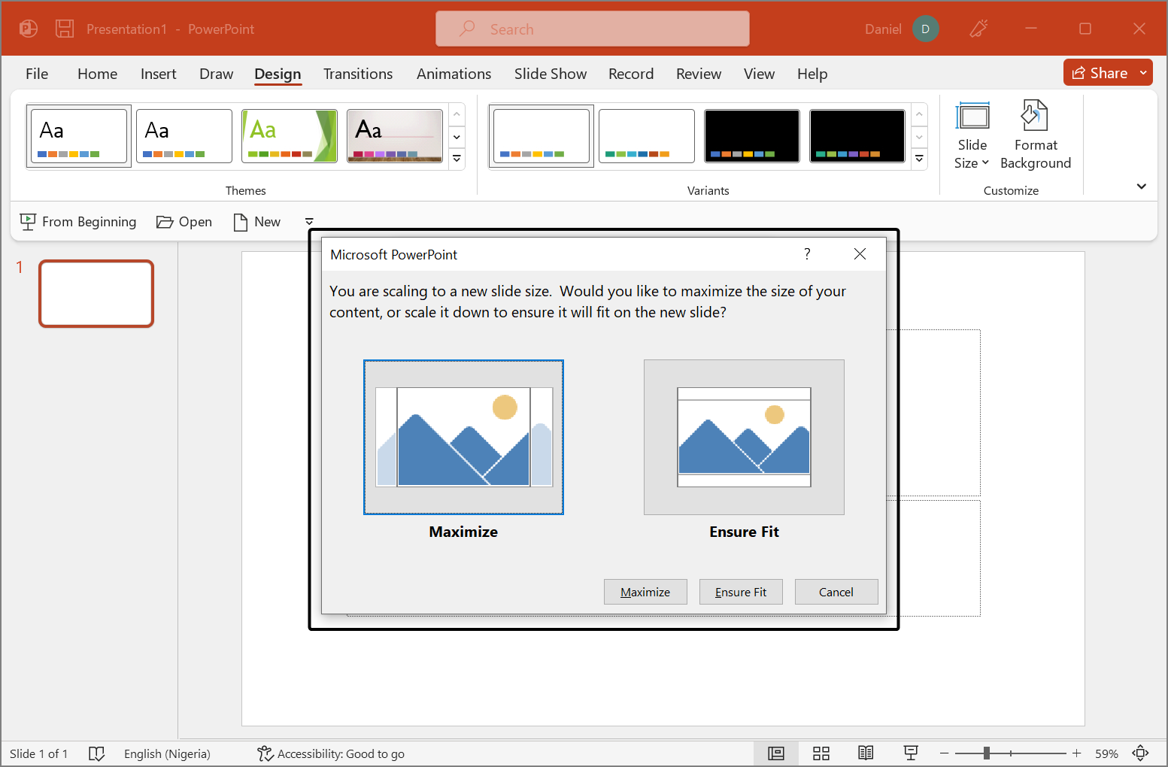Click the zoom slider handle
Image resolution: width=1168 pixels, height=767 pixels.
point(986,753)
